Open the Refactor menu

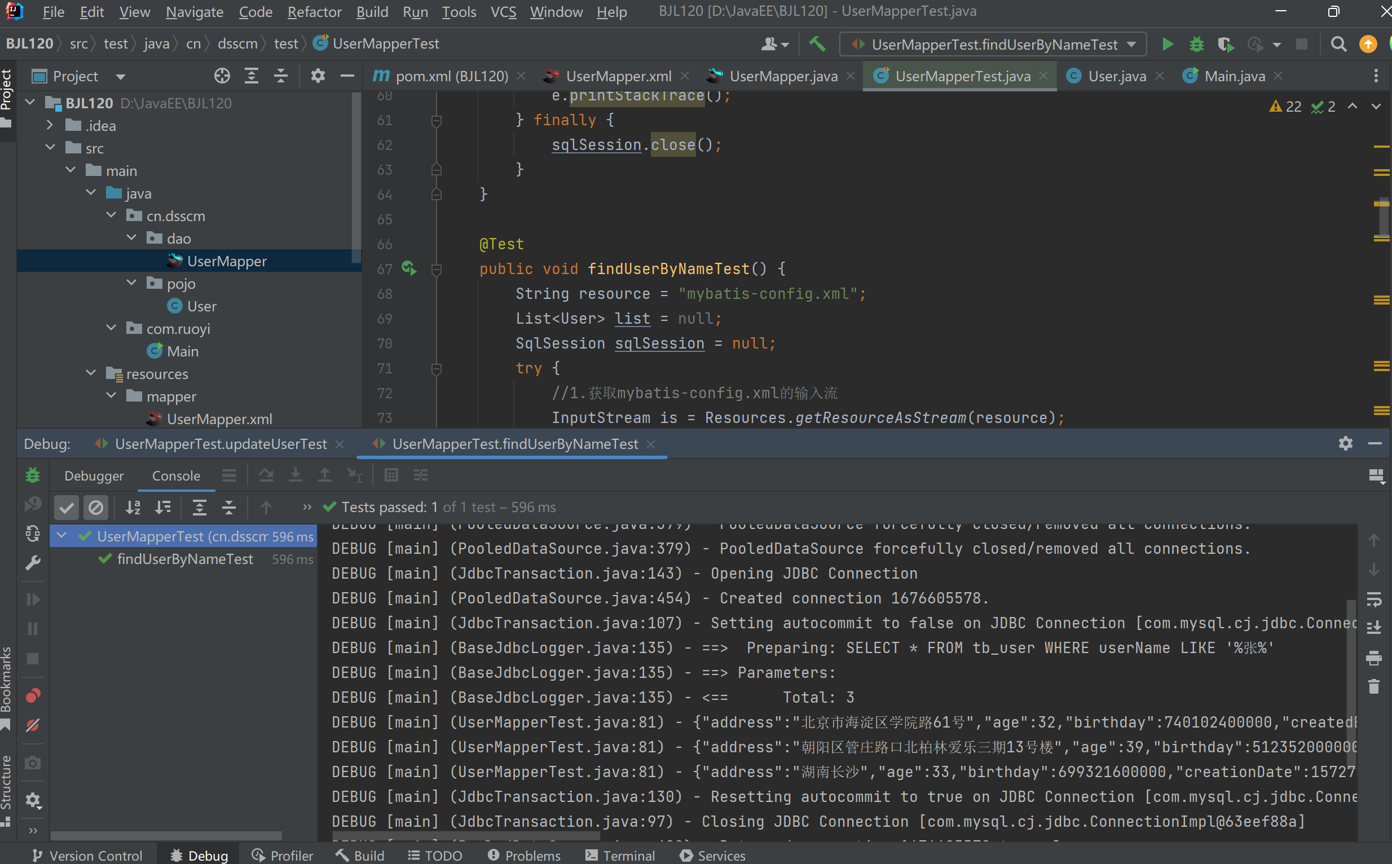[314, 11]
